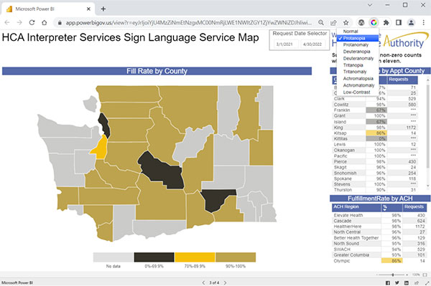Share this page via share icon
Viewport: 431px width, 286px height.
(x=333, y=23)
